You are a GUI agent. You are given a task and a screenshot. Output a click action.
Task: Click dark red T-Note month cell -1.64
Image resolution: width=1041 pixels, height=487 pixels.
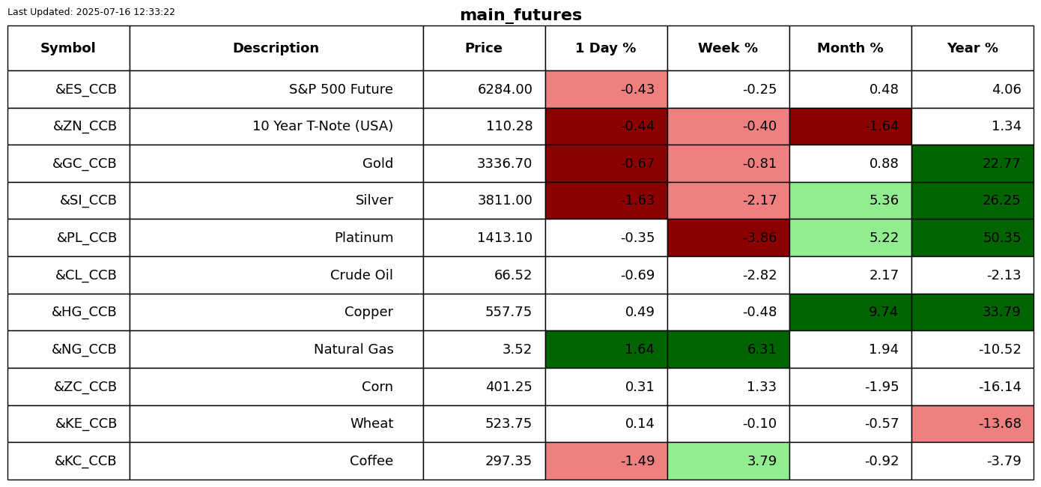(850, 127)
